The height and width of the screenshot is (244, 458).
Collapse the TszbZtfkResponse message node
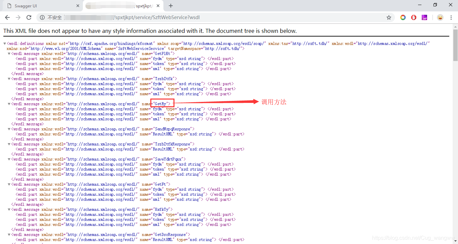pos(9,144)
